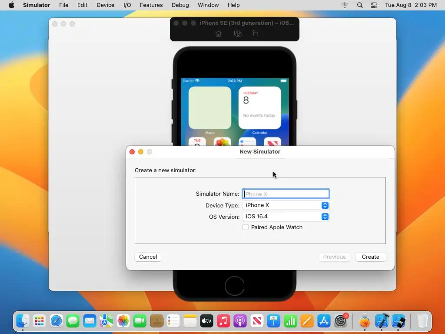Viewport: 445px width, 334px height.
Task: Open the Help menu
Action: (233, 5)
